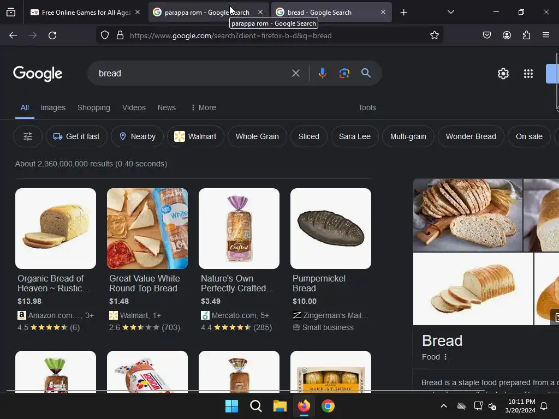
Task: Open Firefox application menu
Action: [546, 35]
